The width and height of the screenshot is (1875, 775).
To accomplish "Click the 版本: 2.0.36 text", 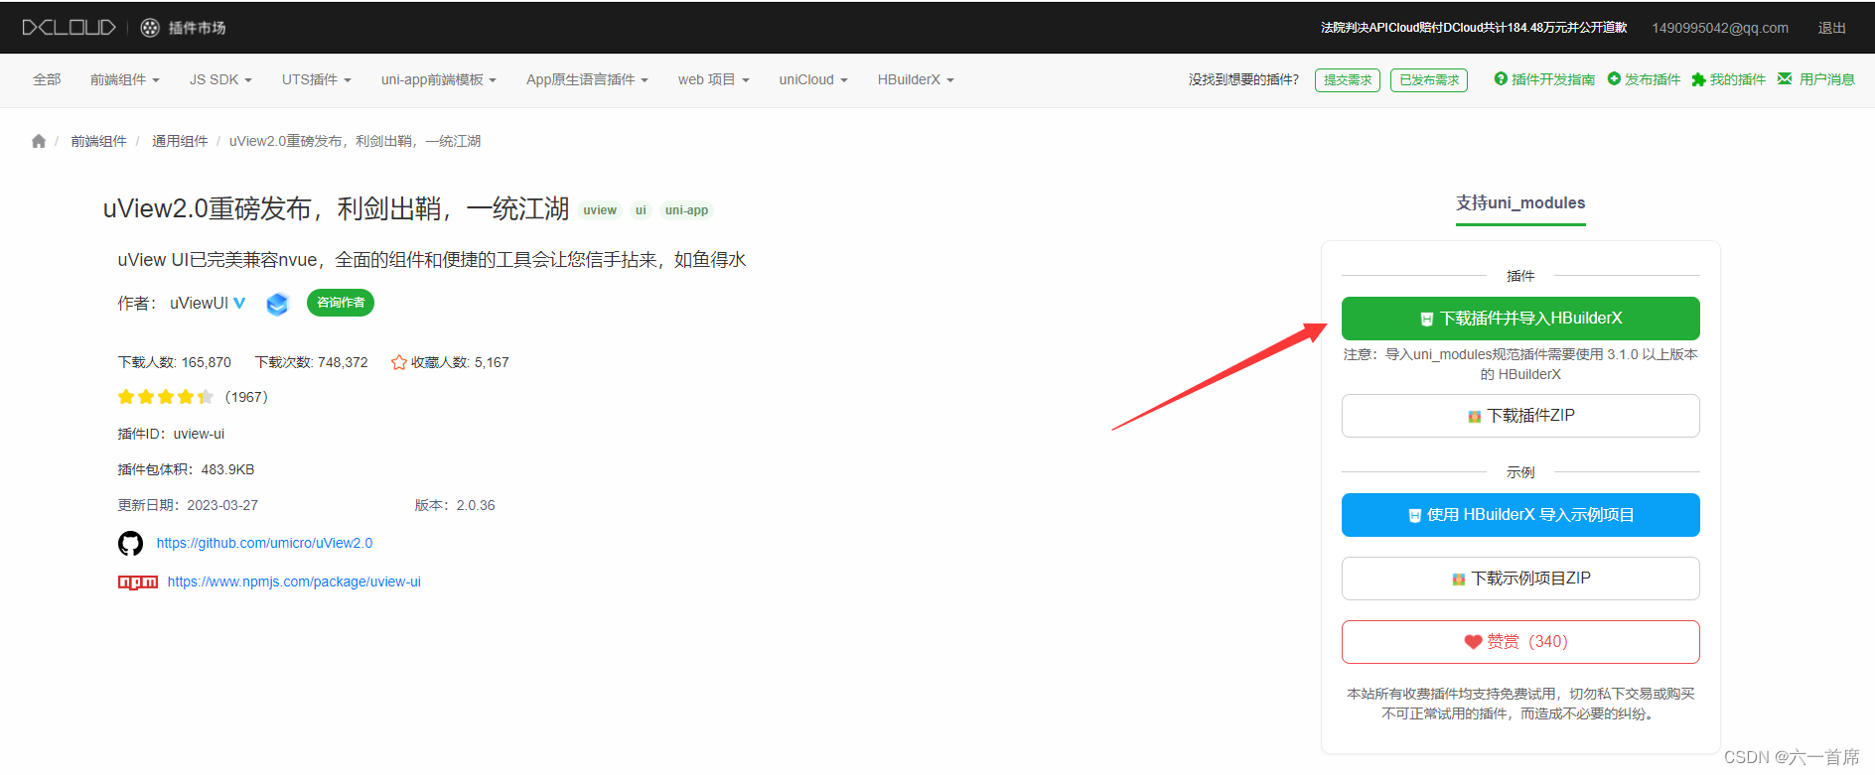I will pyautogui.click(x=455, y=505).
